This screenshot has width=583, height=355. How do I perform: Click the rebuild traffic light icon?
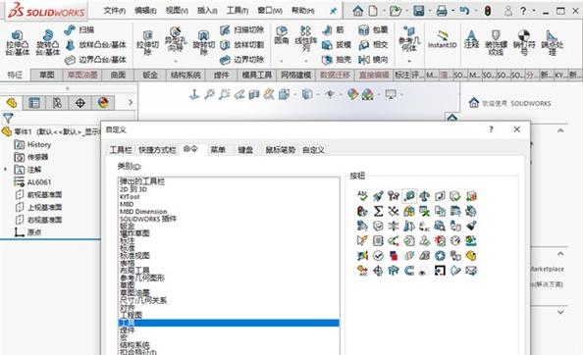click(488, 11)
